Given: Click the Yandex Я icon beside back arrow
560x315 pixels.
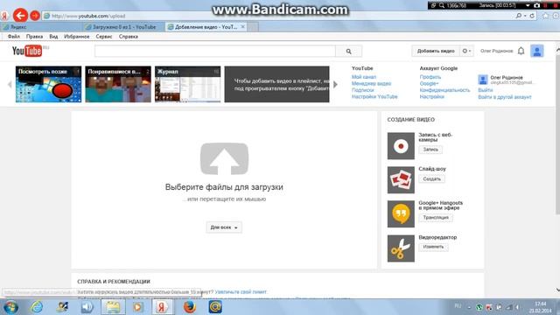Looking at the screenshot, I should tap(4, 16).
